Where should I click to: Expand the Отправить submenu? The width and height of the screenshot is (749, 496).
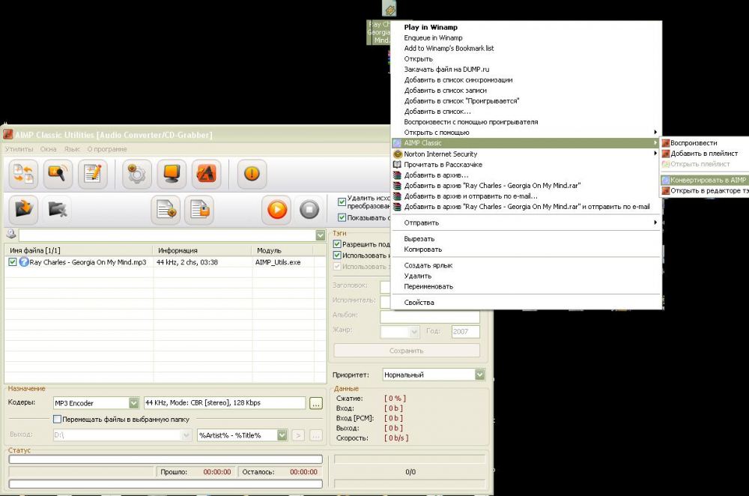526,223
